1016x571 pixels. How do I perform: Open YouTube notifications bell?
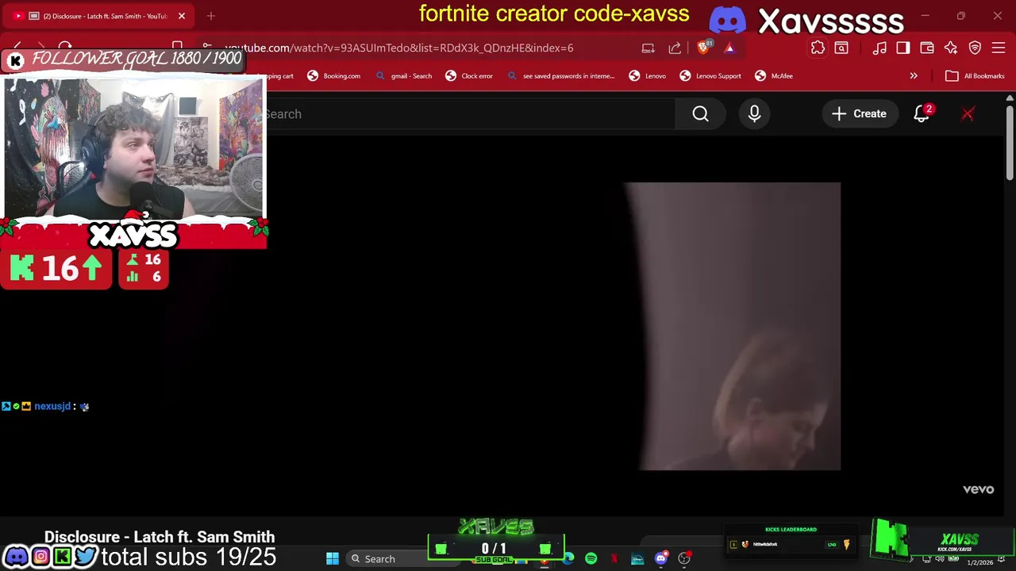[922, 113]
